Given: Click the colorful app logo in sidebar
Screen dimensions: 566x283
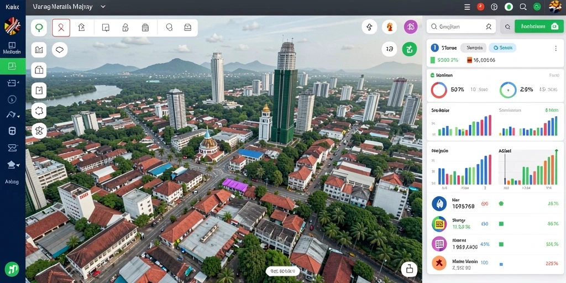Looking at the screenshot, I should click(12, 27).
